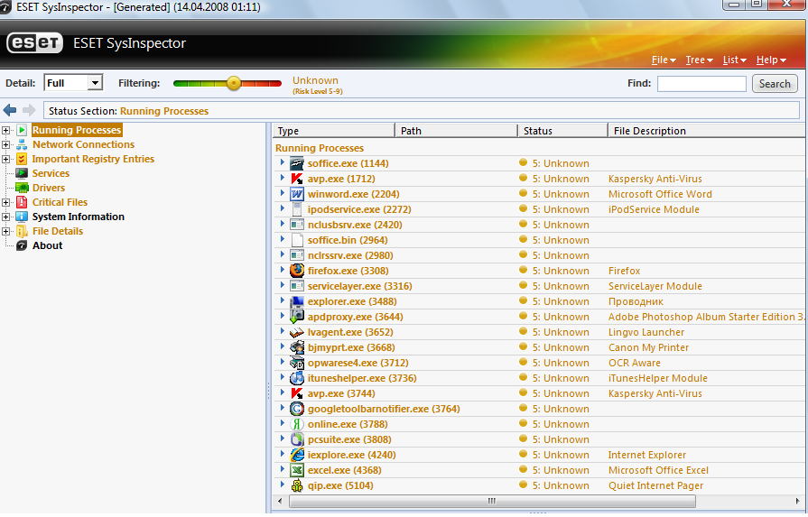Sort by the Path column header
The height and width of the screenshot is (517, 808).
(457, 131)
